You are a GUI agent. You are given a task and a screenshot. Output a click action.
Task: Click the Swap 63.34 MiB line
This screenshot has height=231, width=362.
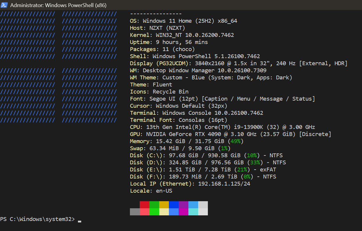[180, 148]
